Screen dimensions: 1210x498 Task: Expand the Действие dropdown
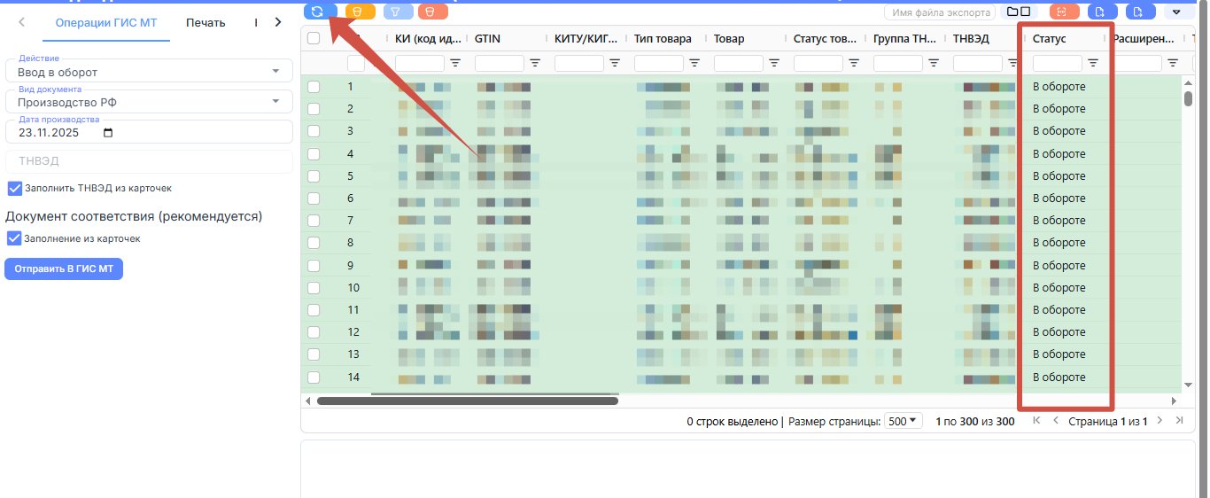pyautogui.click(x=149, y=72)
